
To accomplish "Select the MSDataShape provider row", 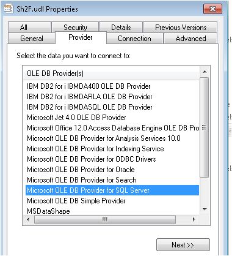I will (x=112, y=211).
